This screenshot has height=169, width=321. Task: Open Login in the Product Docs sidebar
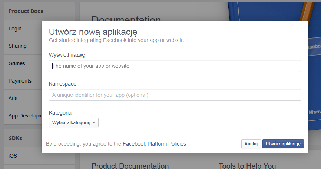click(23, 29)
